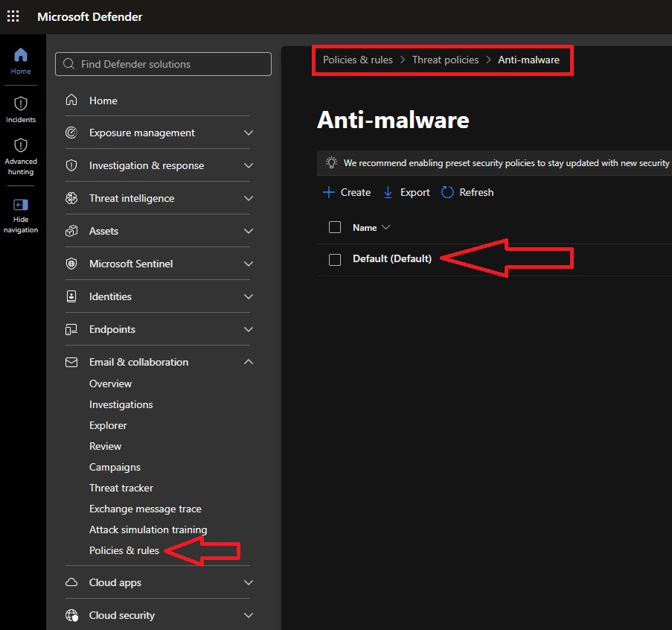Tick the select-all checkbox by Name
Image resolution: width=672 pixels, height=630 pixels.
coord(335,227)
